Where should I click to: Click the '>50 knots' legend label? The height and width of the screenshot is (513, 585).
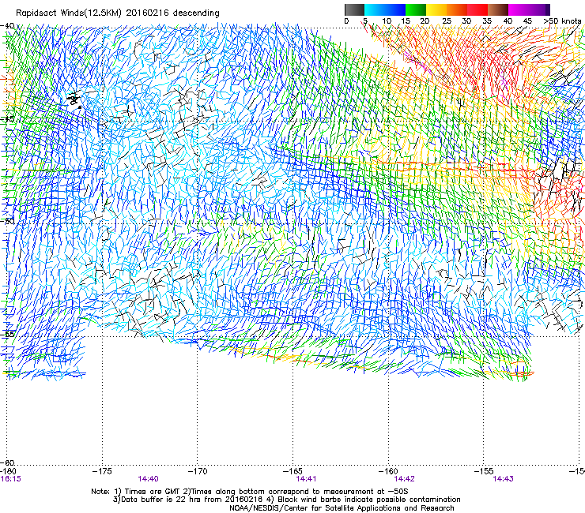coord(562,21)
